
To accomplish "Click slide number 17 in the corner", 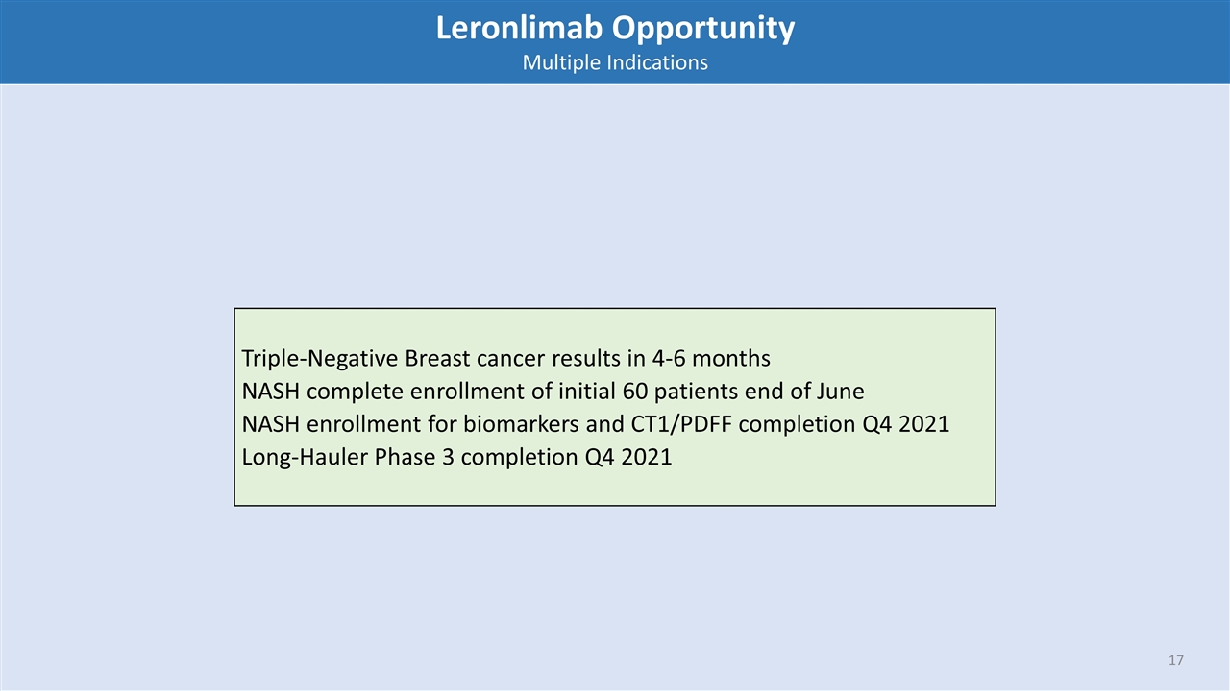I will [x=1176, y=660].
